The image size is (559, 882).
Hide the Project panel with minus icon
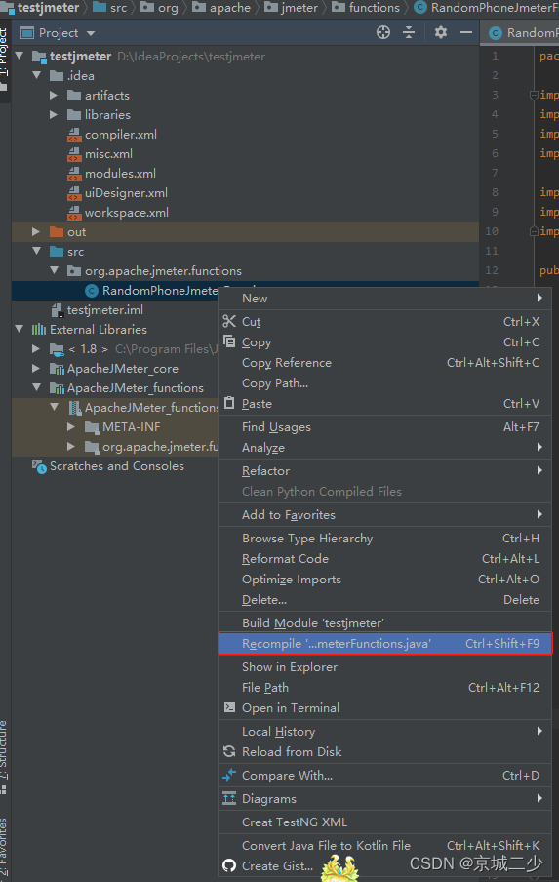(466, 32)
